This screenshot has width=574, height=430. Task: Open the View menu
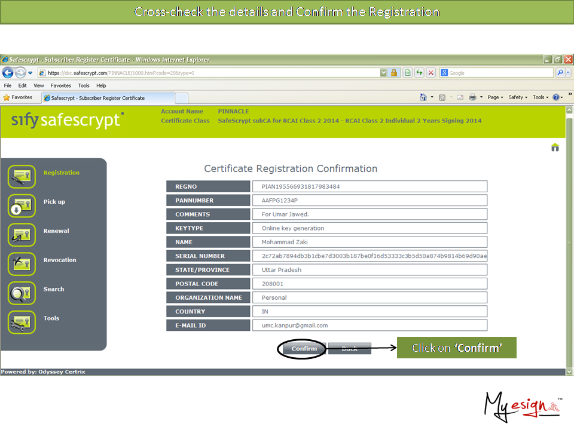(x=38, y=85)
